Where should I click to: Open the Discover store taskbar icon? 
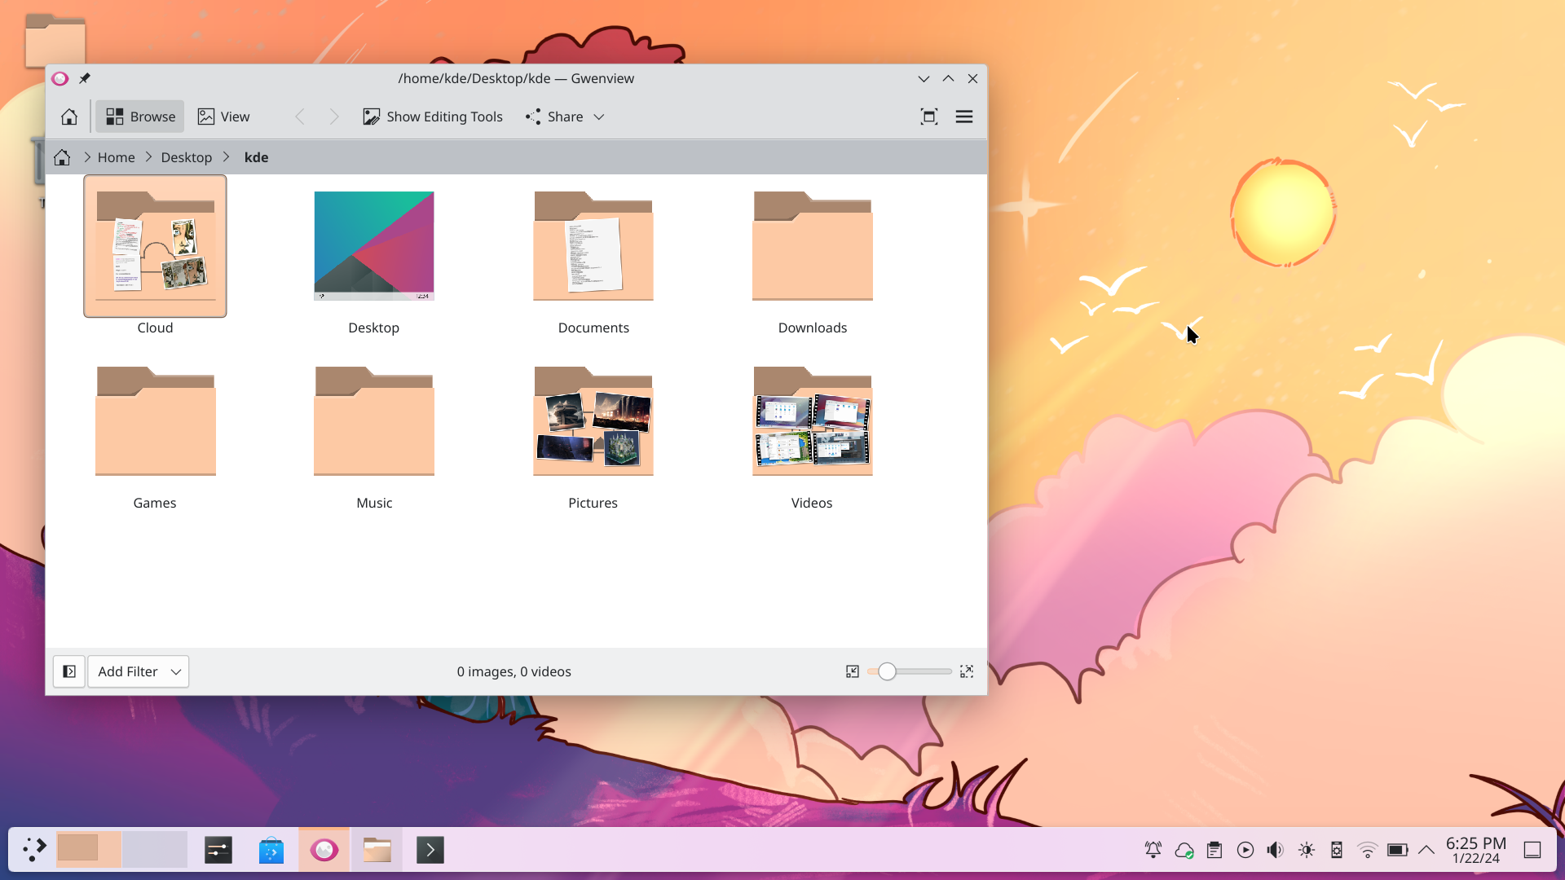coord(271,850)
